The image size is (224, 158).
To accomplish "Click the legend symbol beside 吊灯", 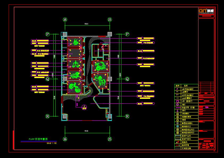I will pyautogui.click(x=178, y=104).
